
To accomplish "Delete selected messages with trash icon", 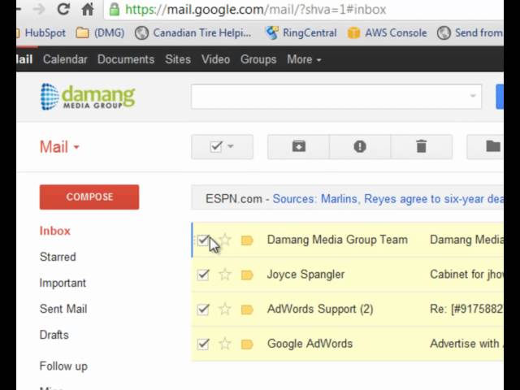I will (x=421, y=146).
